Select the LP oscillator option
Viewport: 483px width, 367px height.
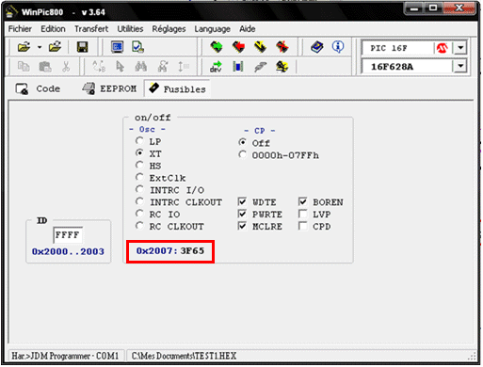(x=139, y=141)
